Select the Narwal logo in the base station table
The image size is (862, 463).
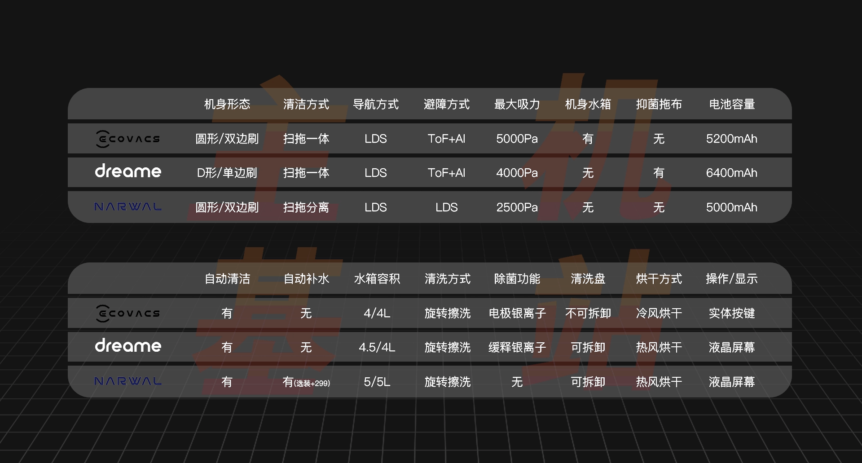128,381
